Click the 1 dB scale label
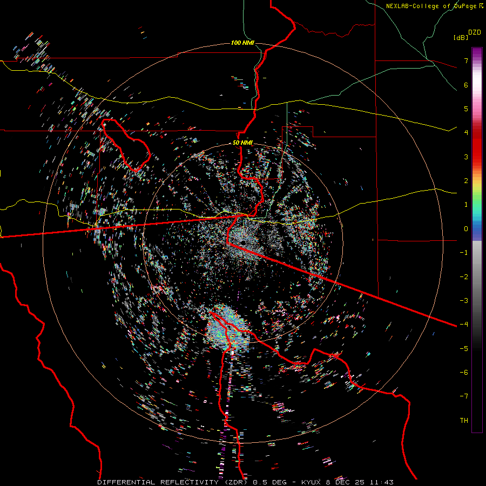486x486 pixels. point(466,205)
